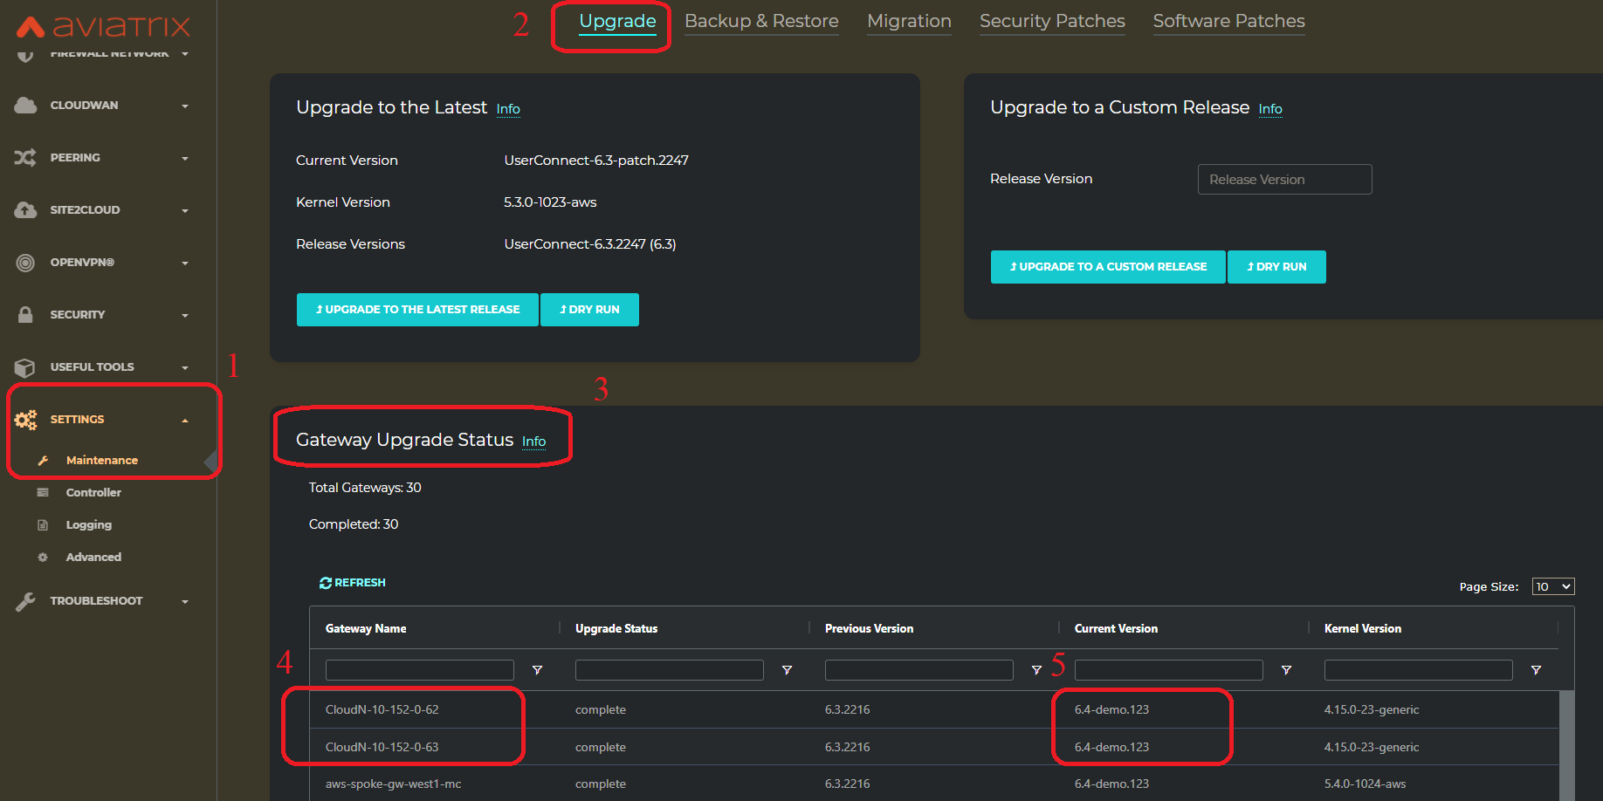Viewport: 1603px width, 801px height.
Task: Expand the CloudWAN sidebar menu arrow
Action: 184,106
